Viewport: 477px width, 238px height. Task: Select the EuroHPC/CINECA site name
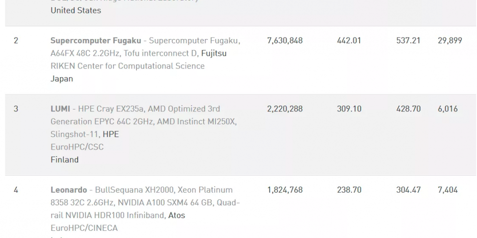click(x=84, y=228)
